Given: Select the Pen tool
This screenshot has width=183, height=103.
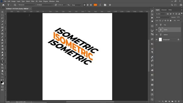Looking at the screenshot, I should (2, 58).
